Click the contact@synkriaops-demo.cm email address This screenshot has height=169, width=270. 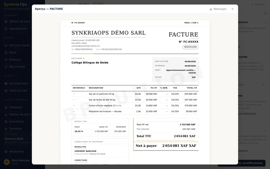pyautogui.click(x=86, y=46)
